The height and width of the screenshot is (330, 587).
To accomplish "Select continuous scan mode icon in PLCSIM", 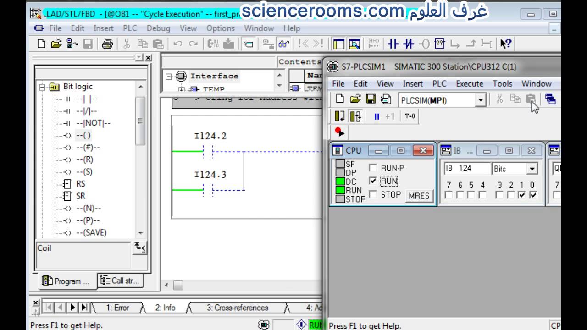I will tap(355, 116).
